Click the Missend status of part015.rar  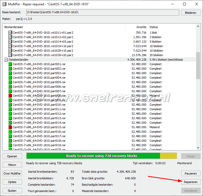pyautogui.click(x=154, y=127)
